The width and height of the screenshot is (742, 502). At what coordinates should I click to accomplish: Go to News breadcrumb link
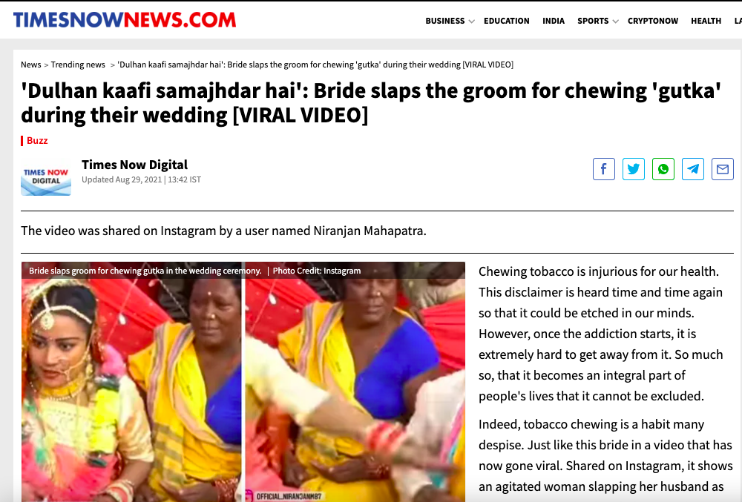(30, 65)
